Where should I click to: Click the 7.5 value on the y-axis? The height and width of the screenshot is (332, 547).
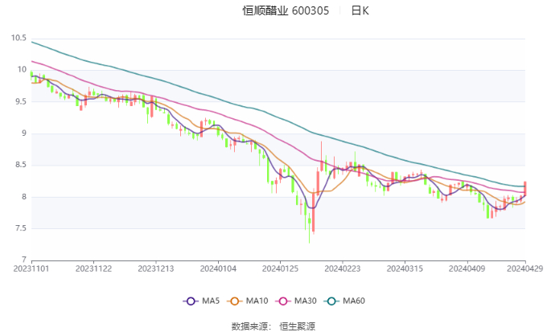[21, 228]
